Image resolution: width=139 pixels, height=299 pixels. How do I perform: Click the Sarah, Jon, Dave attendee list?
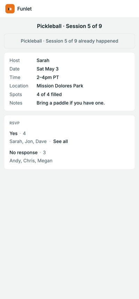pyautogui.click(x=28, y=142)
